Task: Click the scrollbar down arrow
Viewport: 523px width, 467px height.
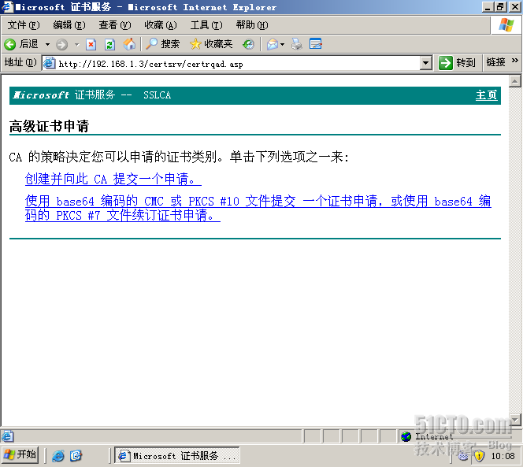Action: [x=514, y=420]
